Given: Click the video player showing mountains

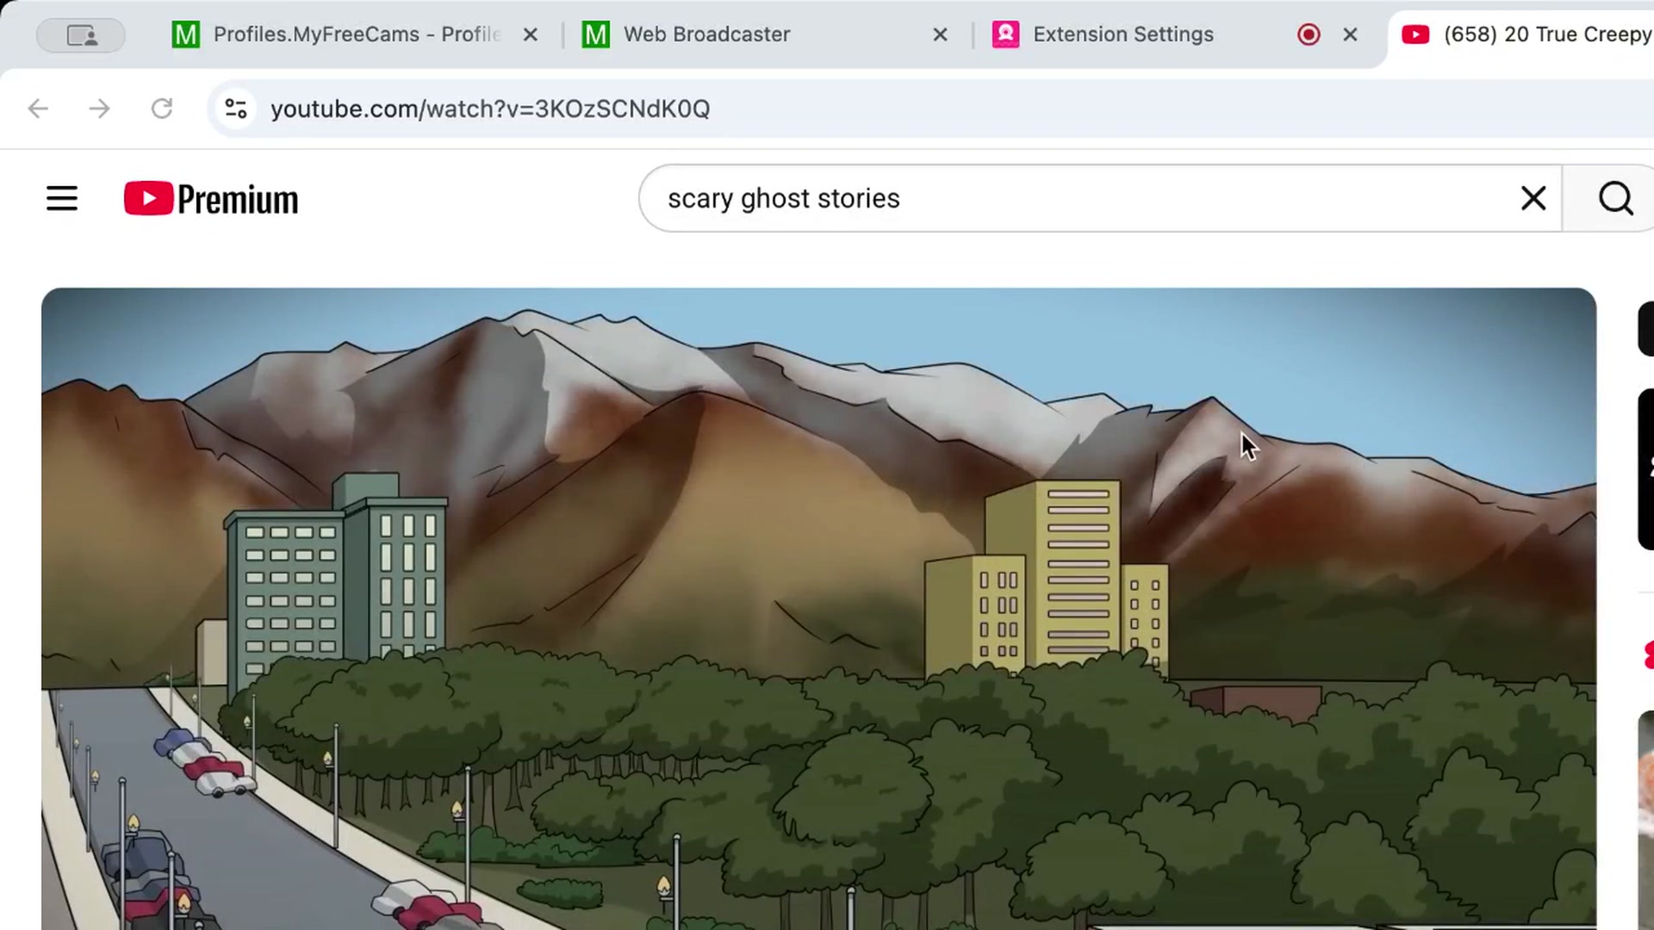Looking at the screenshot, I should coord(818,609).
